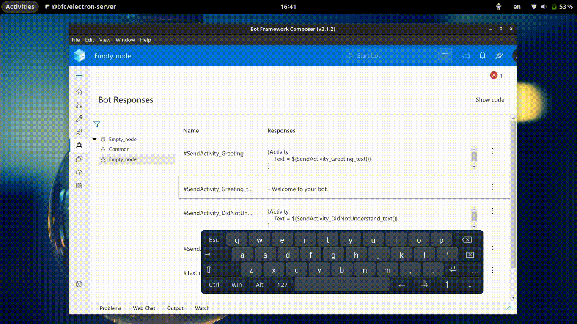Click the Enter key on on-screen keyboard
This screenshot has width=577, height=324.
click(x=453, y=269)
